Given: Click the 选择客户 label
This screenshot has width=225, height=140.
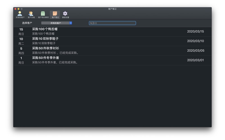Looking at the screenshot, I should (27, 23).
